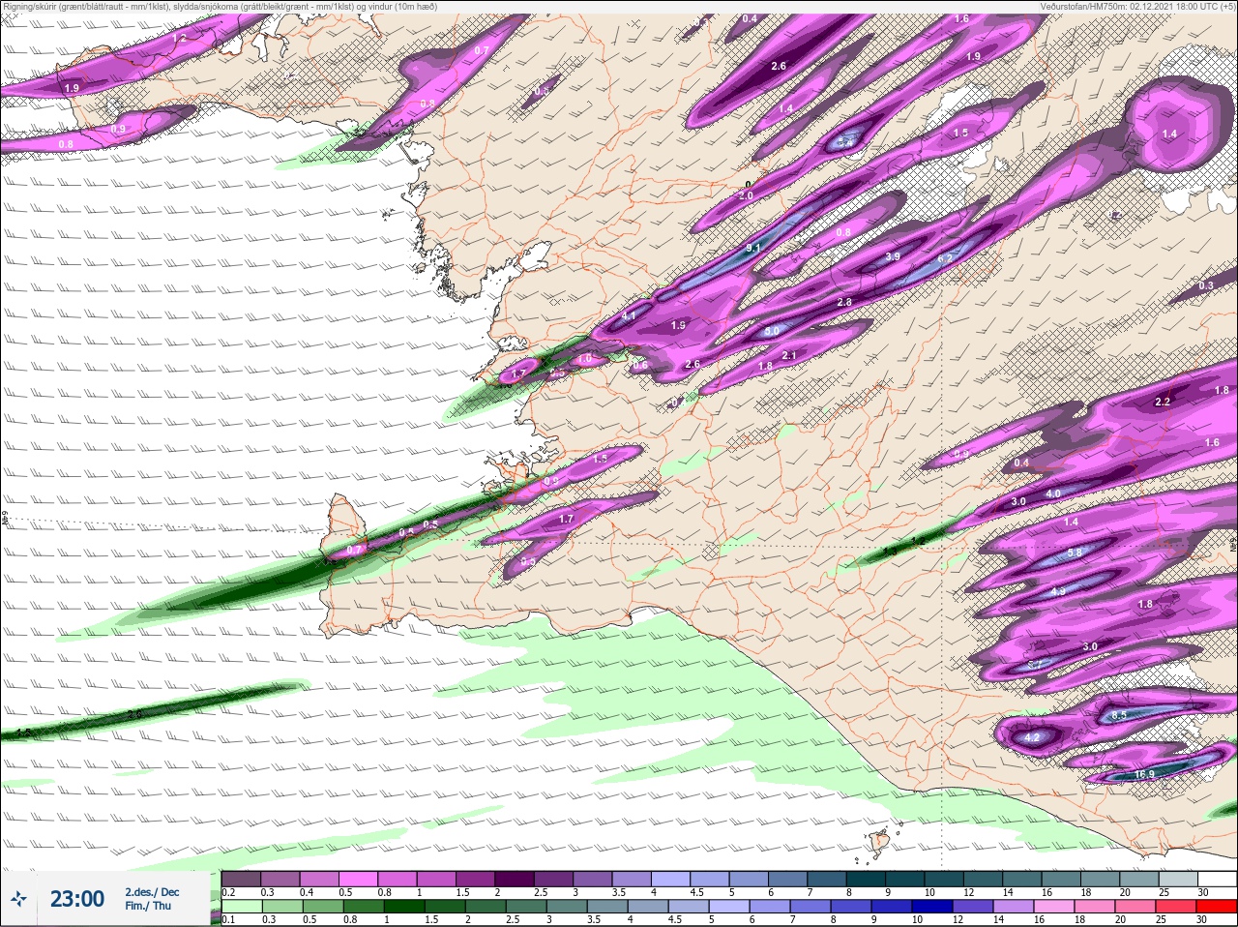The width and height of the screenshot is (1238, 927).
Task: Pick the red lower legend swatch at value 30
Action: pyautogui.click(x=1217, y=906)
